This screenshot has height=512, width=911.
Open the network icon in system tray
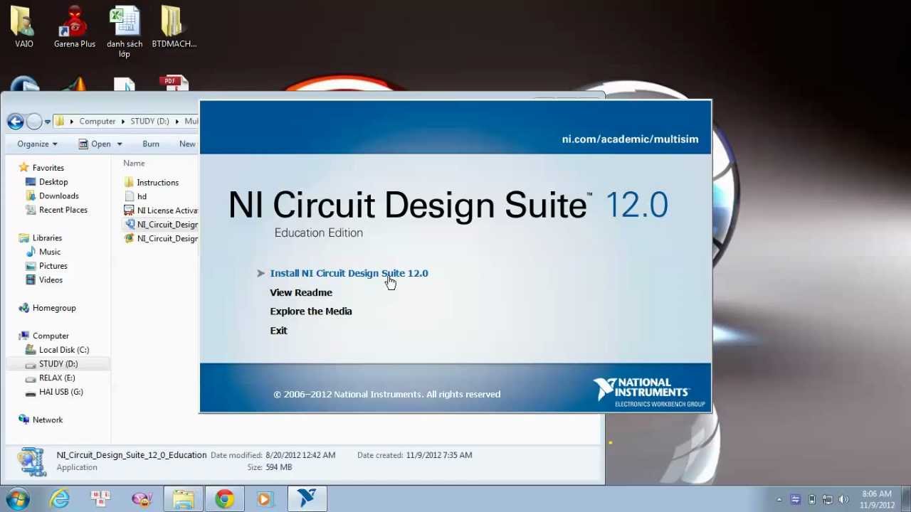click(827, 499)
